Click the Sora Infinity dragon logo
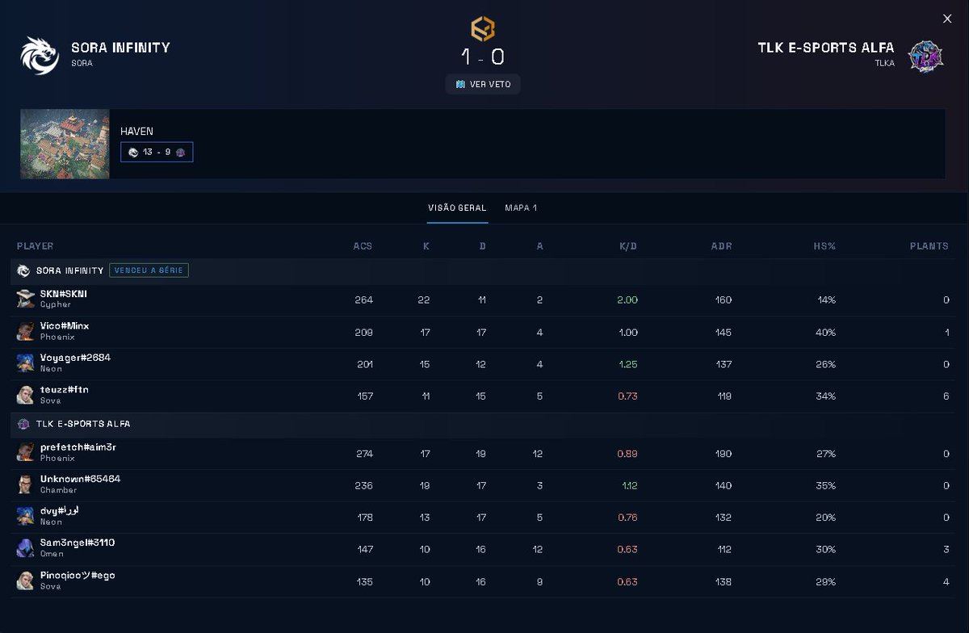Viewport: 969px width, 633px height. (x=40, y=56)
